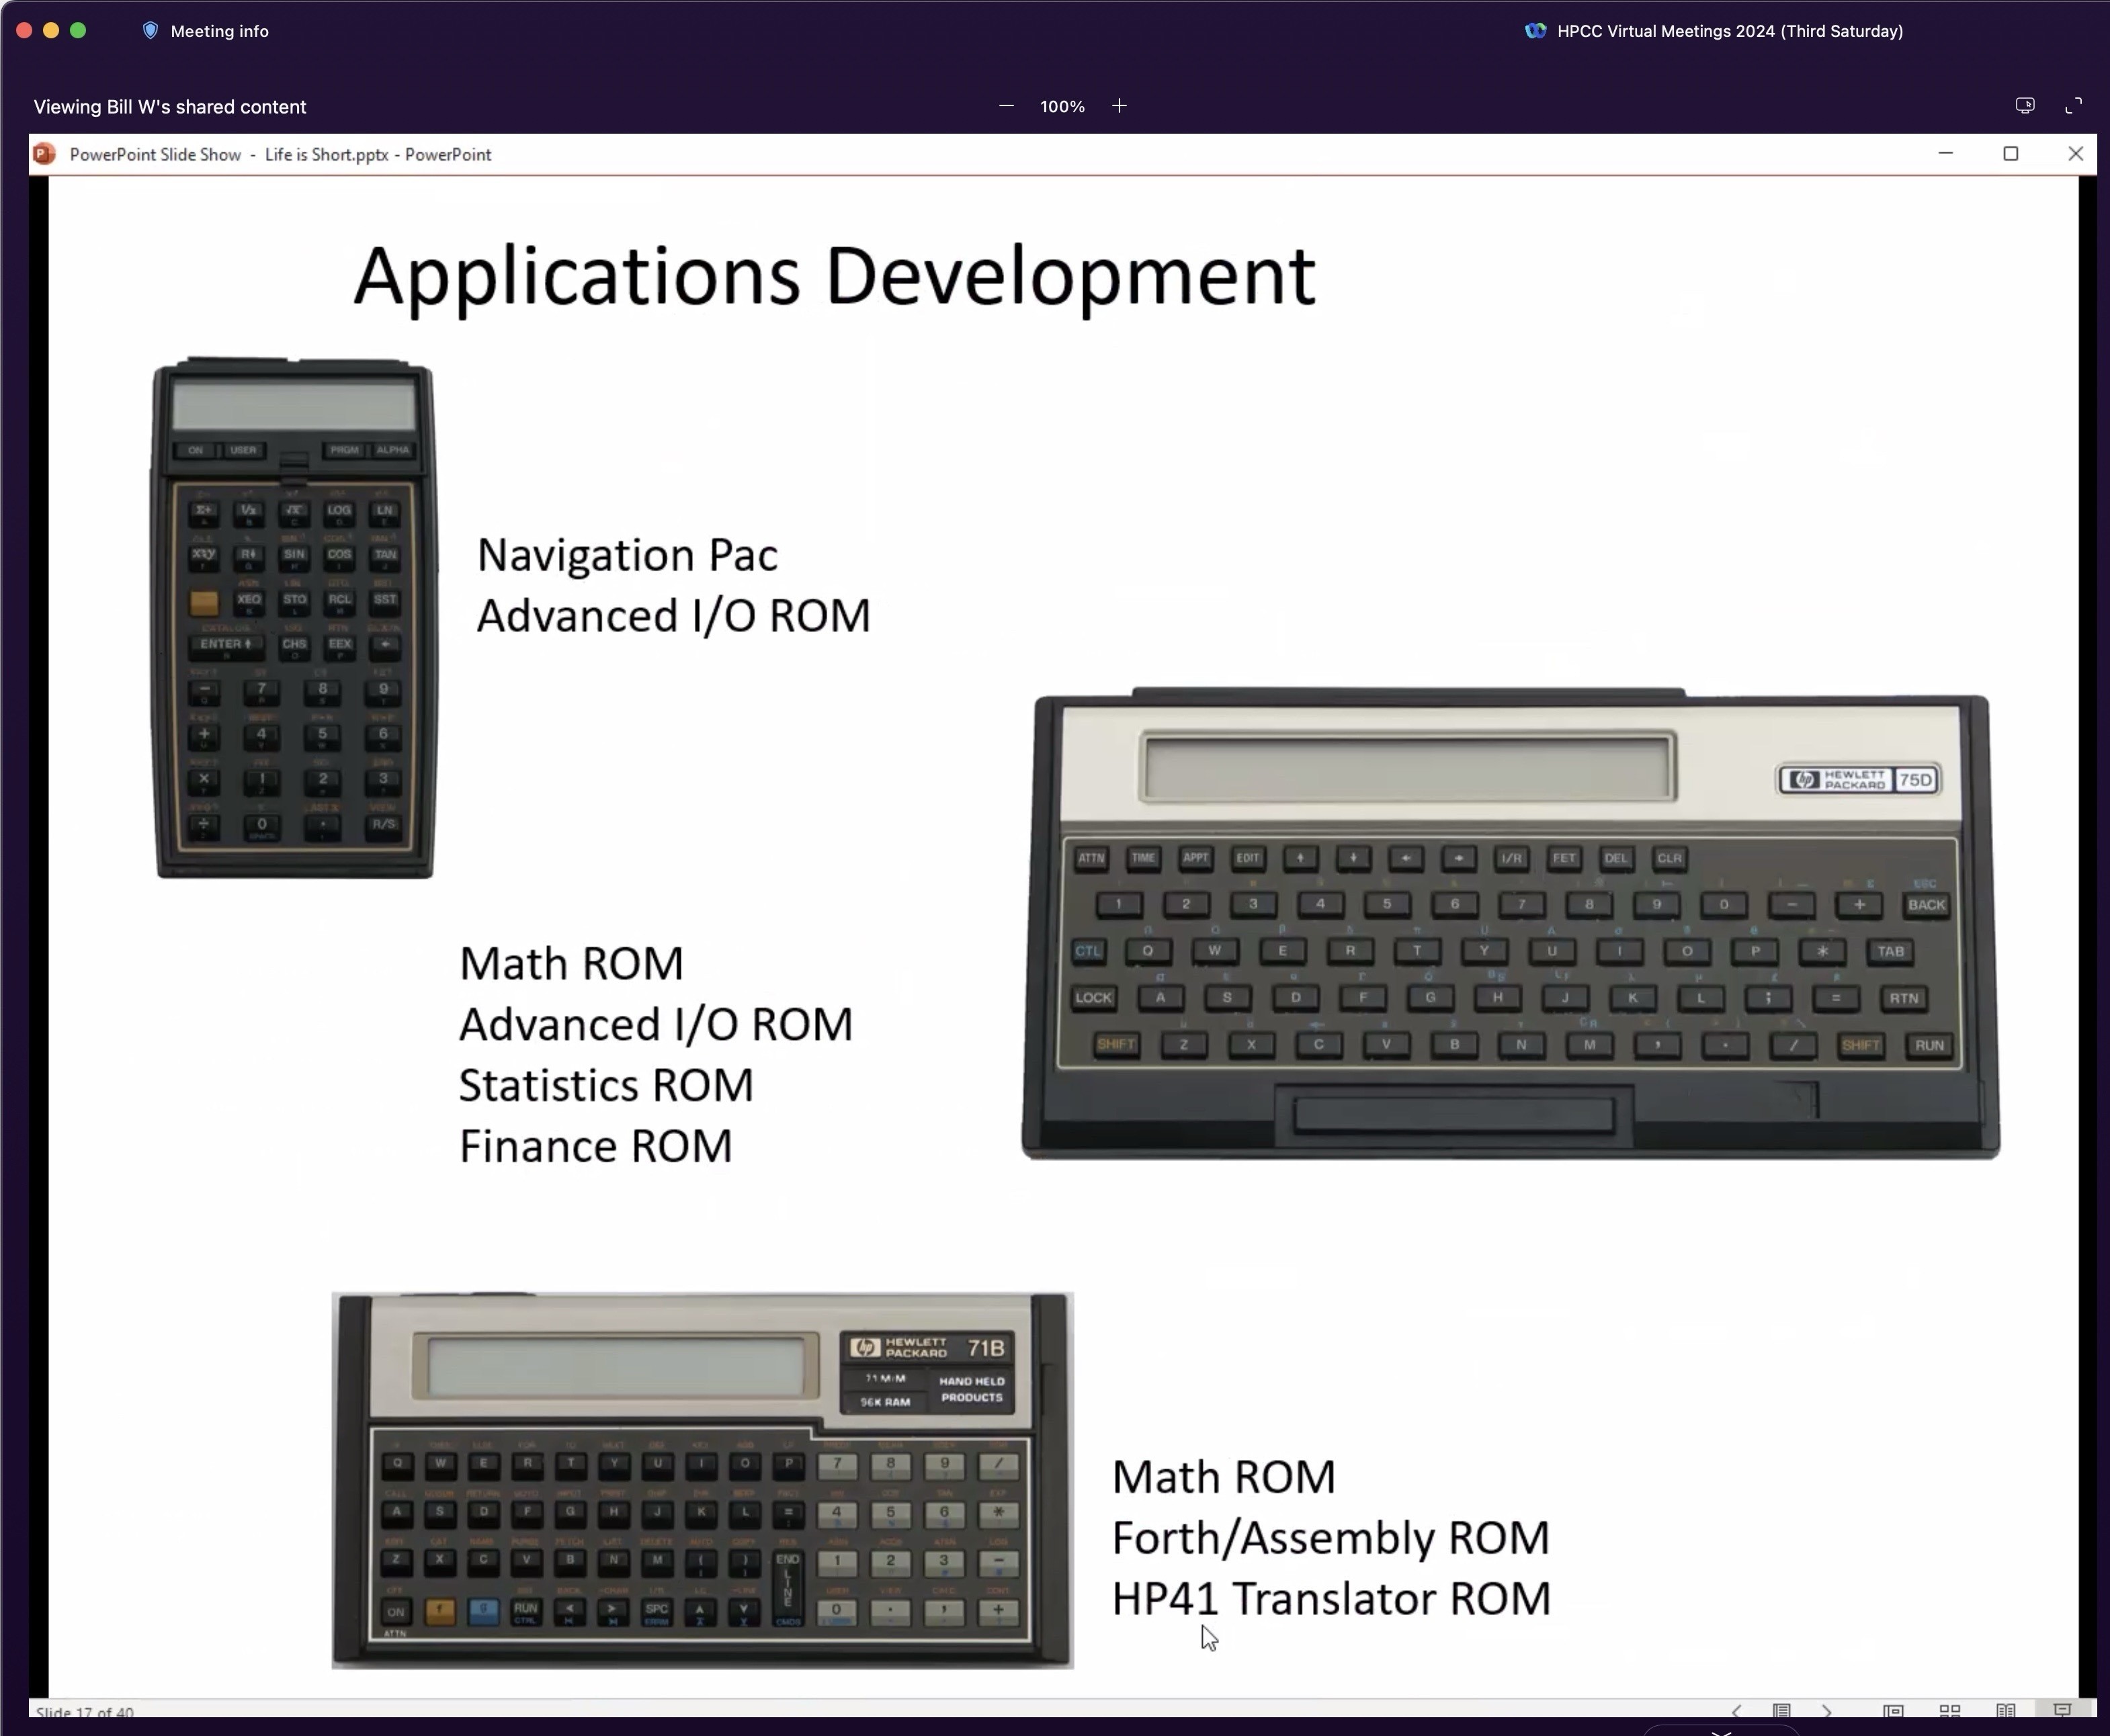
Task: Click the macOS yellow minimize window button
Action: point(51,31)
